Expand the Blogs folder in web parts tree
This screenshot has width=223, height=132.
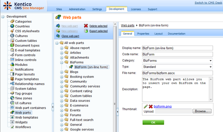(62, 72)
